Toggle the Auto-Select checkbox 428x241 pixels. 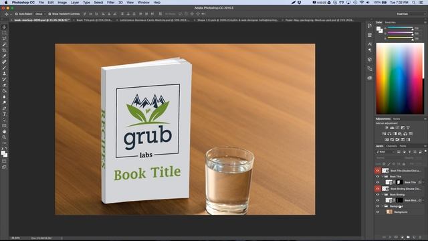tap(16, 13)
